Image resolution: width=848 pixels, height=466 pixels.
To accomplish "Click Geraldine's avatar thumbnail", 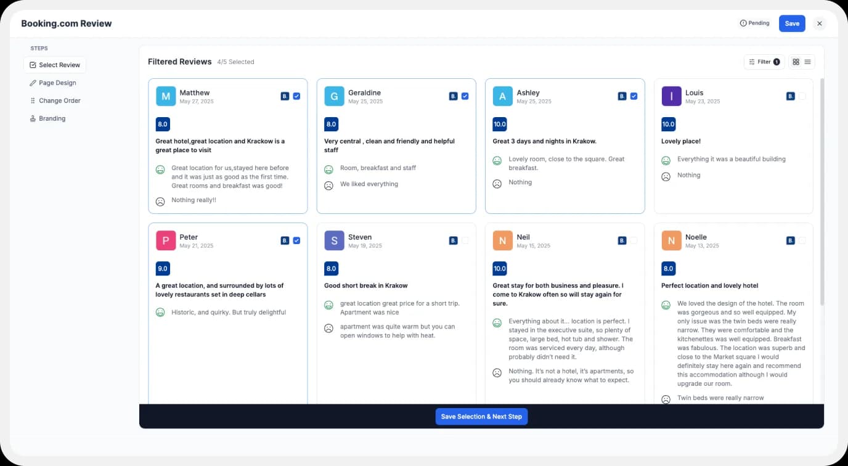I will (334, 96).
